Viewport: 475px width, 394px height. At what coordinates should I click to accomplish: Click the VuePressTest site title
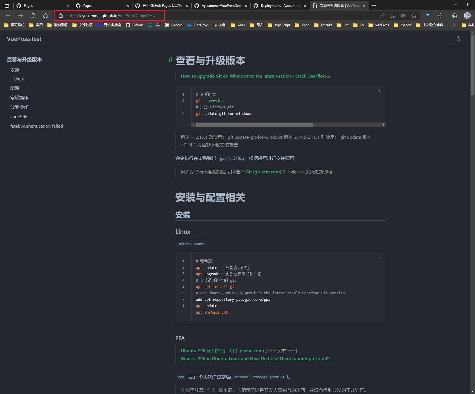[x=24, y=39]
